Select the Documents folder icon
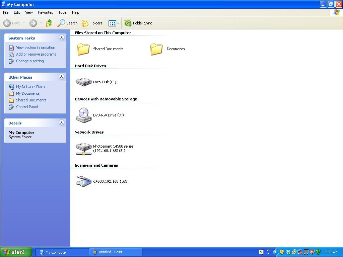Image resolution: width=343 pixels, height=257 pixels. pyautogui.click(x=156, y=49)
